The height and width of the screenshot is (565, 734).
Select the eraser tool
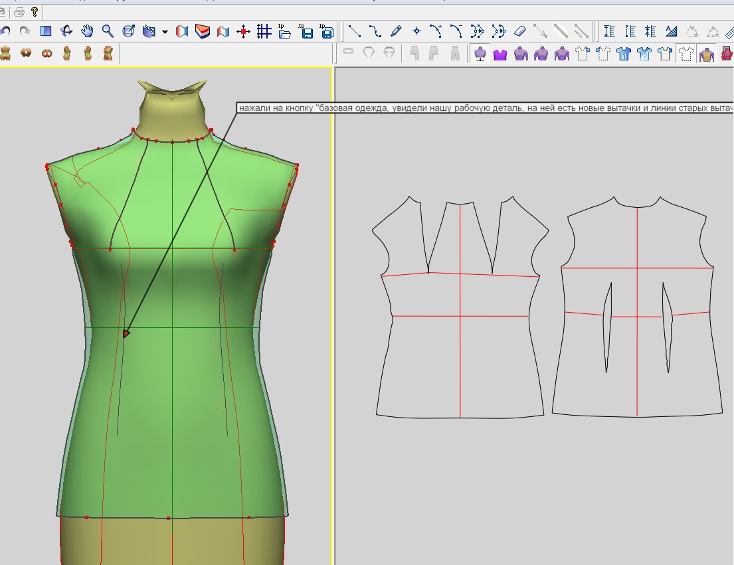pos(520,31)
